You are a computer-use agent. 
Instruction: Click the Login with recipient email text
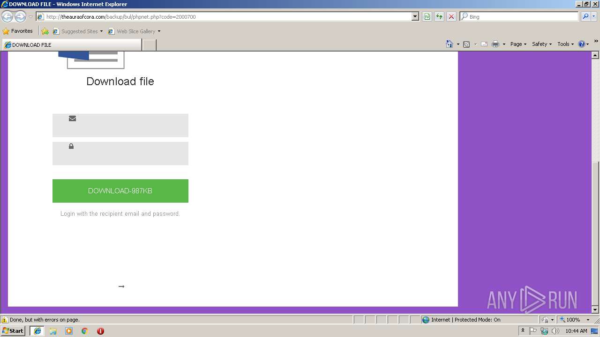(x=120, y=214)
